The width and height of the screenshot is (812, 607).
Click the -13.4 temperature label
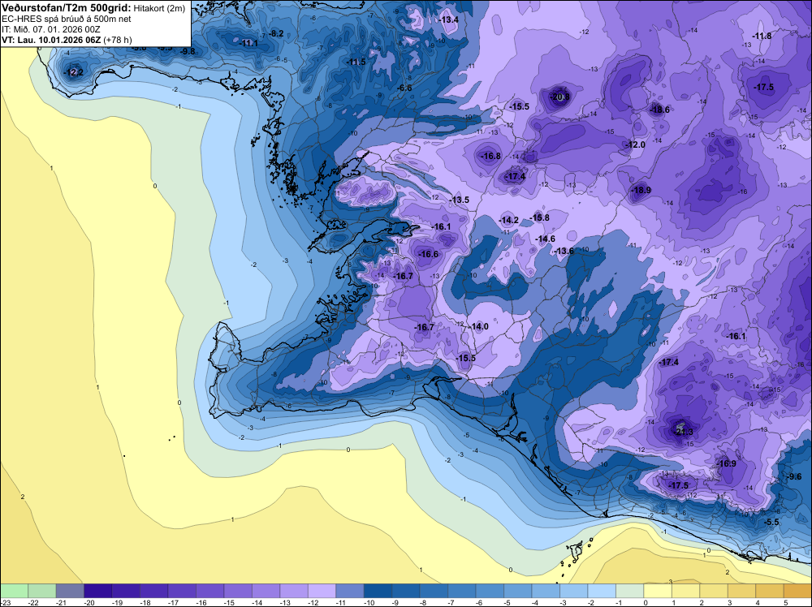point(449,19)
